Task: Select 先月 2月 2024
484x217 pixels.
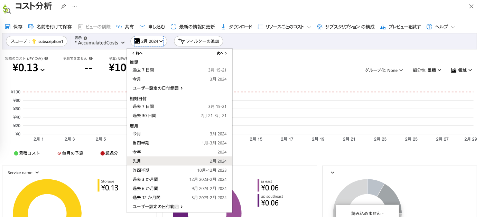Action: (179, 161)
